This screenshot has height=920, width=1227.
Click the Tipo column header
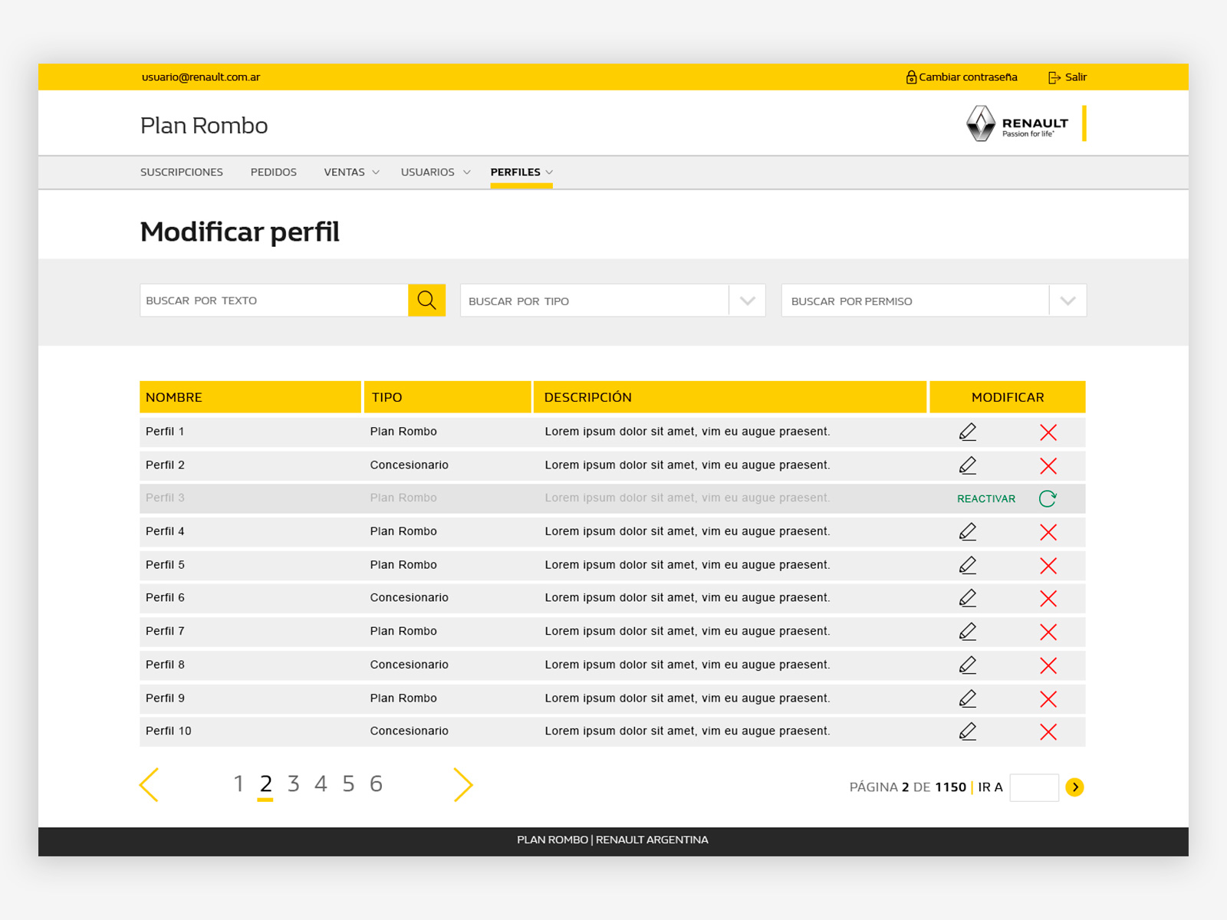click(448, 397)
